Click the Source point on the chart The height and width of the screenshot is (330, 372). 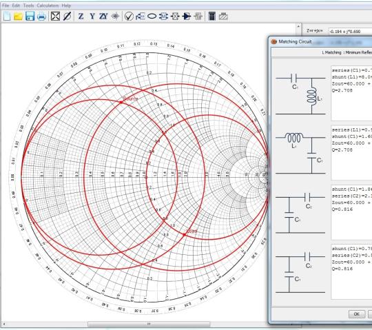(121, 102)
